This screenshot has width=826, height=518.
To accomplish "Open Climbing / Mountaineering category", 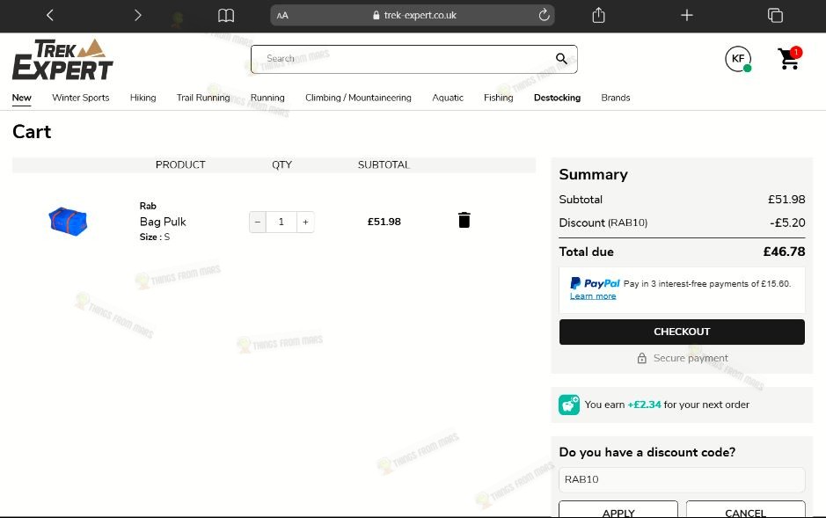I will point(358,98).
